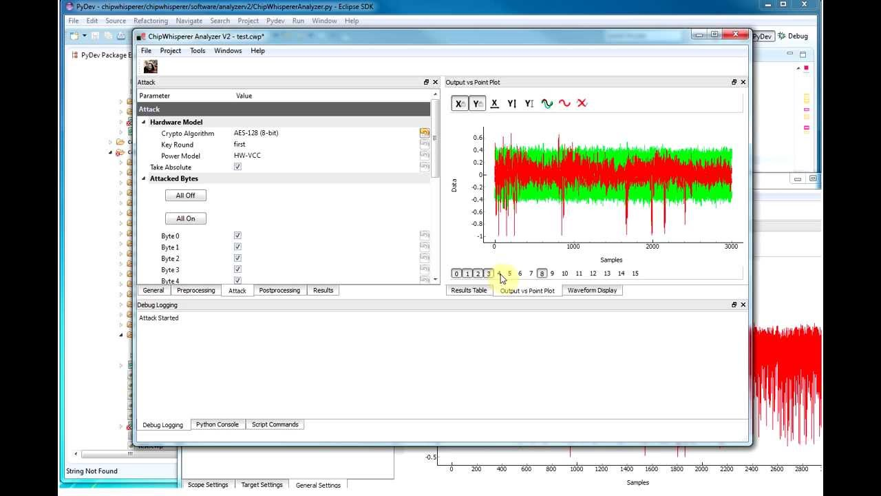881x496 pixels.
Task: Click the All Off button
Action: click(186, 196)
